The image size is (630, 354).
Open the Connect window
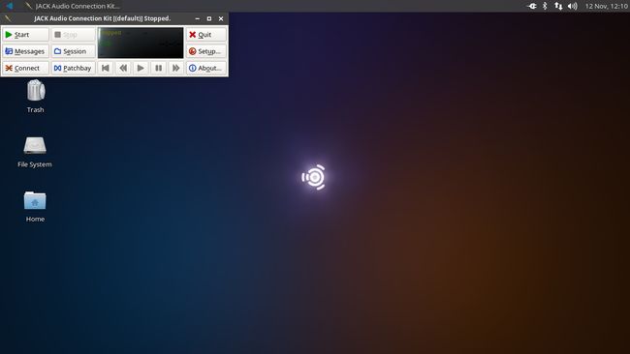click(x=25, y=68)
